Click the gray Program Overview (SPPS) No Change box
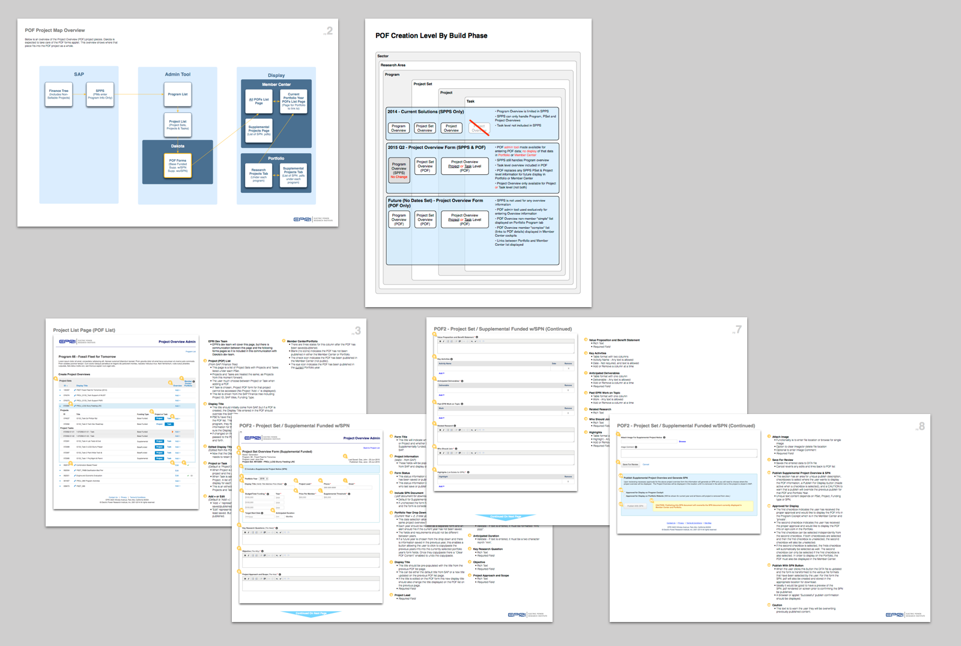The height and width of the screenshot is (646, 961). tap(399, 170)
